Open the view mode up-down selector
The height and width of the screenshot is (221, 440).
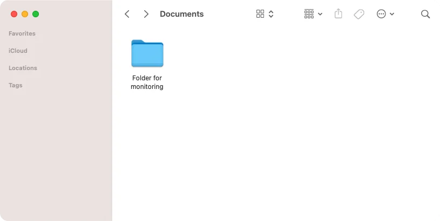[271, 13]
